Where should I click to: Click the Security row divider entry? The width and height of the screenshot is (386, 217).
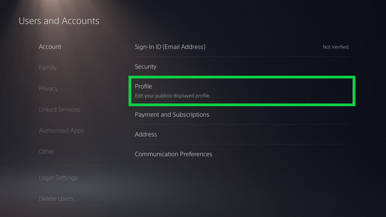point(241,67)
